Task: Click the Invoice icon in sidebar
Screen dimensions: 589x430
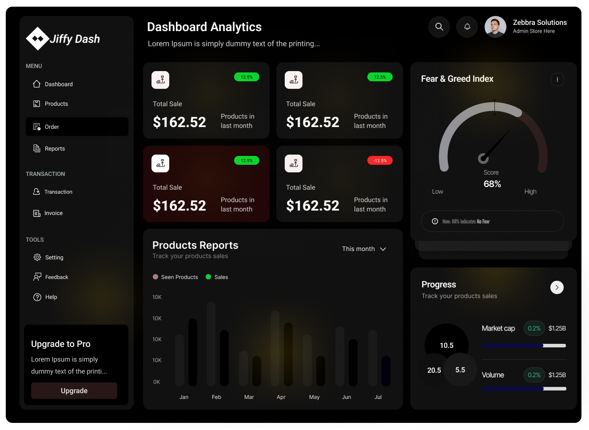Action: [x=37, y=213]
